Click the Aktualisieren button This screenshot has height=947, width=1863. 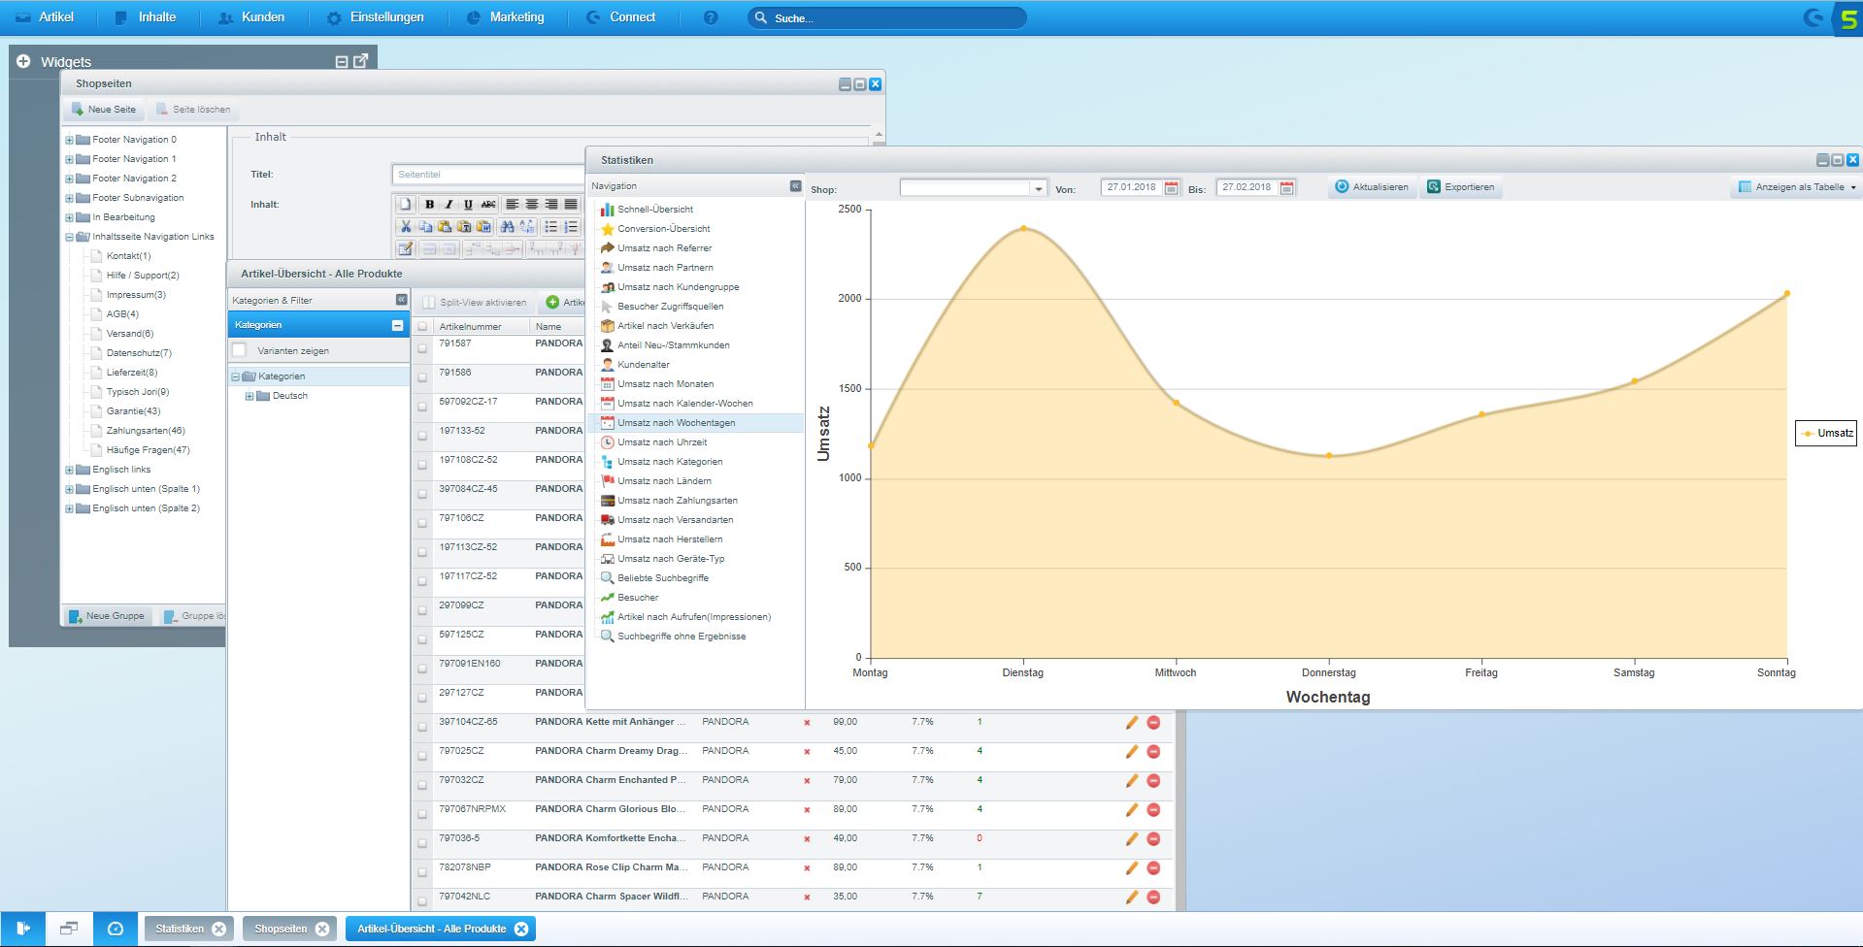pos(1371,187)
